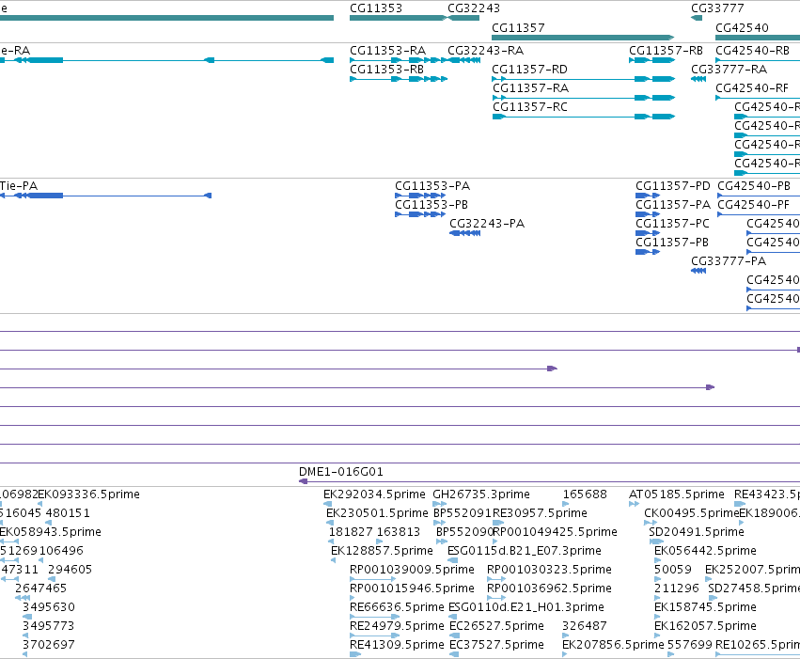Click transcript CG11357-RD

coord(529,70)
